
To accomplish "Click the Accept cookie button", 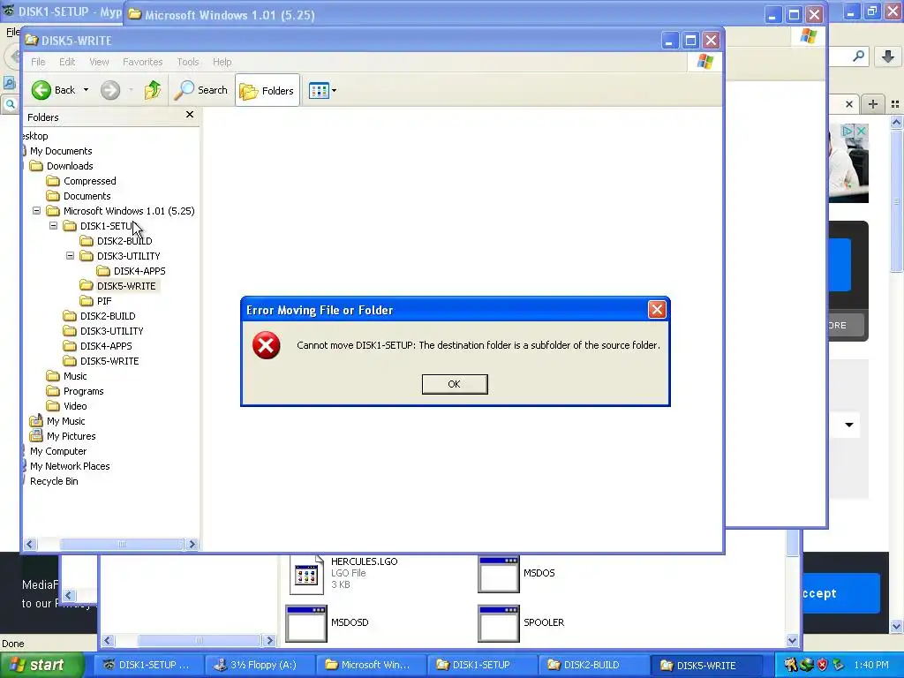I will (x=841, y=593).
